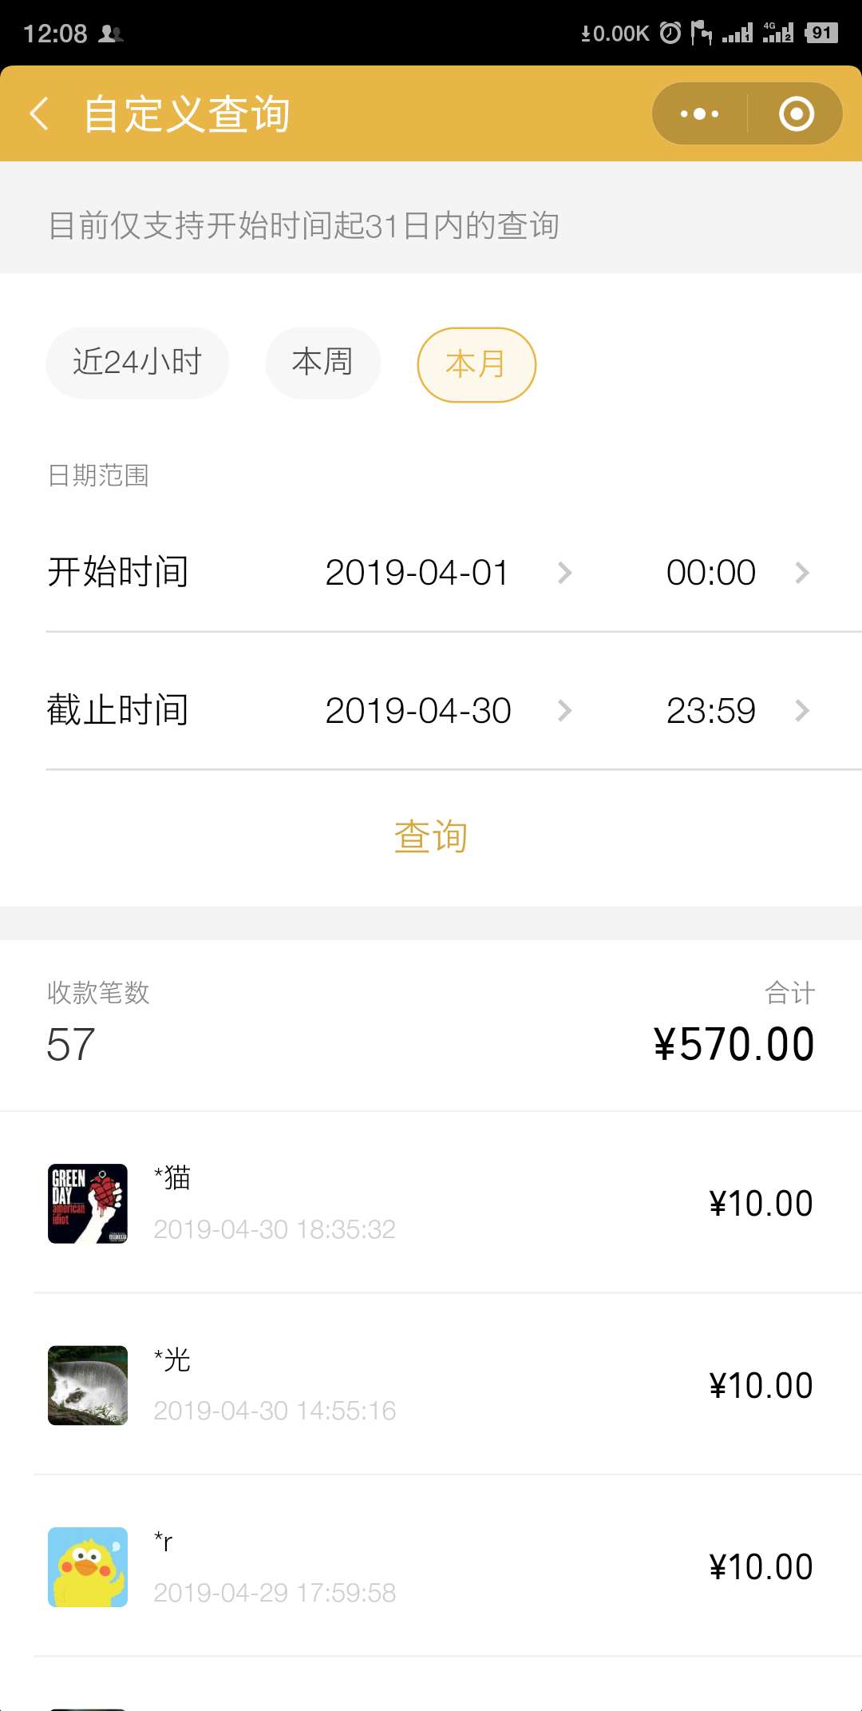Viewport: 862px width, 1711px height.
Task: Tap the 自定义查询 page title
Action: 187,113
